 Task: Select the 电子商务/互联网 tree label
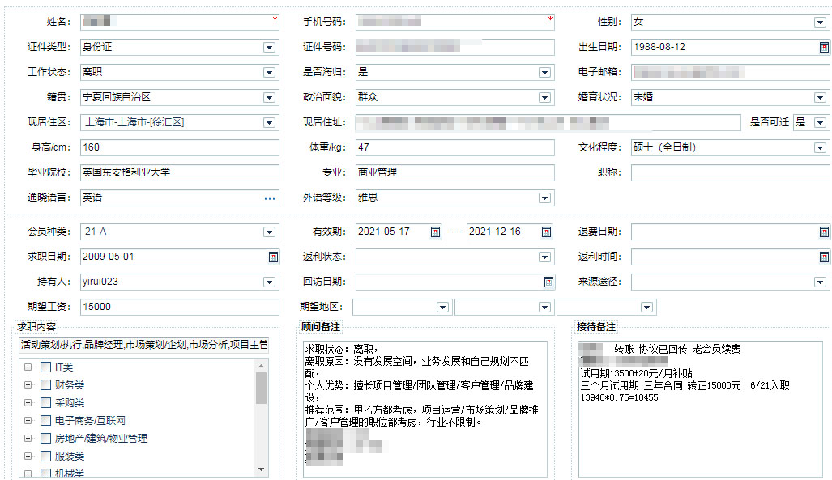(90, 421)
